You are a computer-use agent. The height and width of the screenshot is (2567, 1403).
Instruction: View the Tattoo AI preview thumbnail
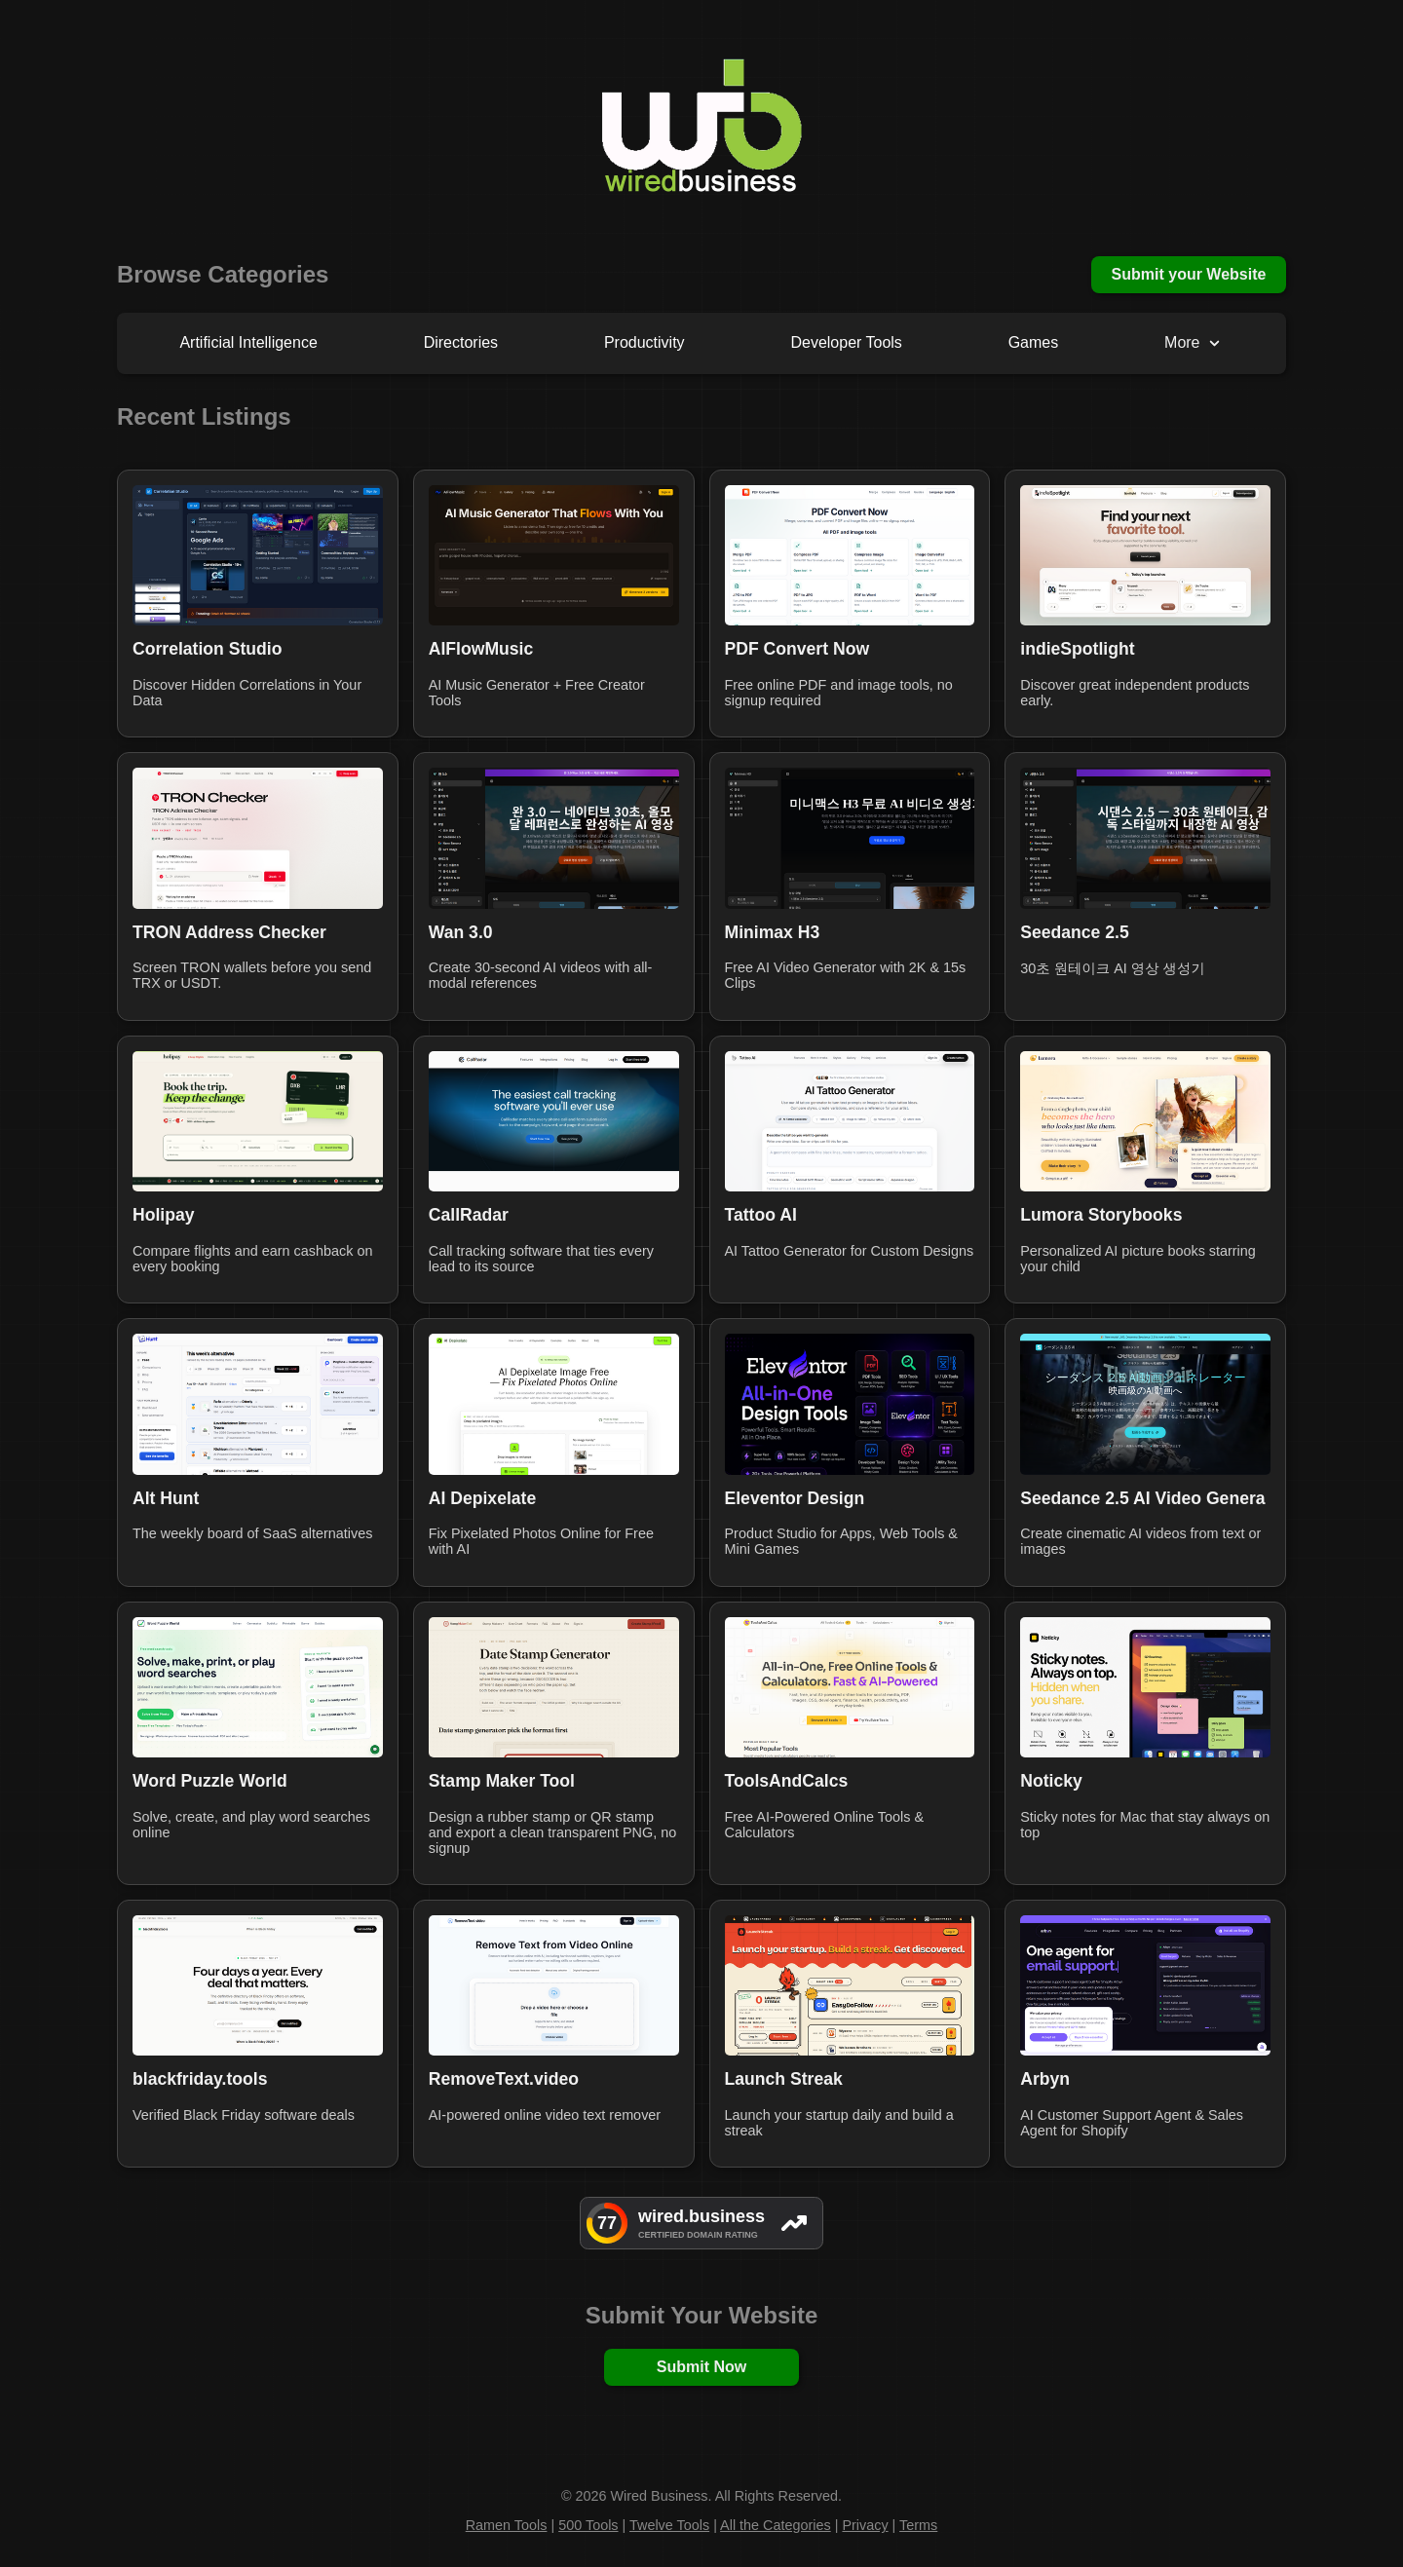pyautogui.click(x=849, y=1121)
